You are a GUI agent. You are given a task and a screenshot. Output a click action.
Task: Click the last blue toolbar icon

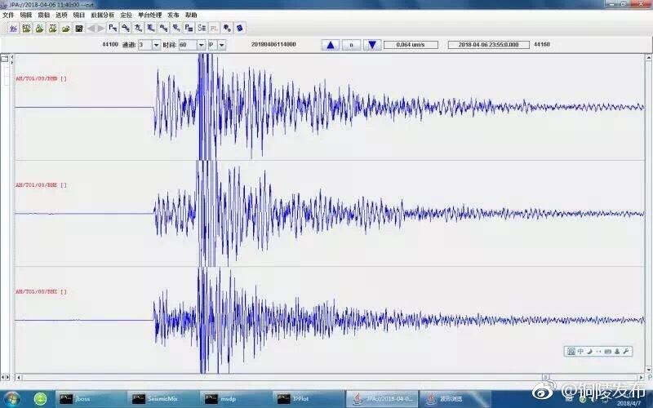click(x=240, y=28)
